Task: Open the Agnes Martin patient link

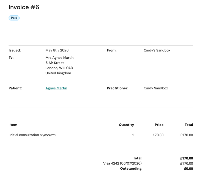Action: [x=56, y=88]
